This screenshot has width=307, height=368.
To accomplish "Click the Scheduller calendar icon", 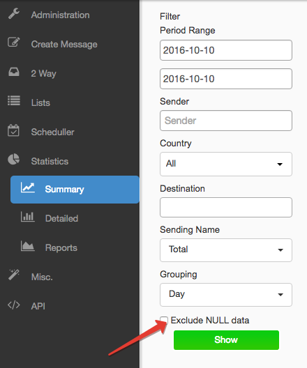I will 13,130.
